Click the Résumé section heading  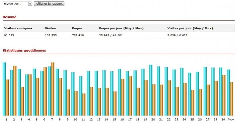coord(9,17)
